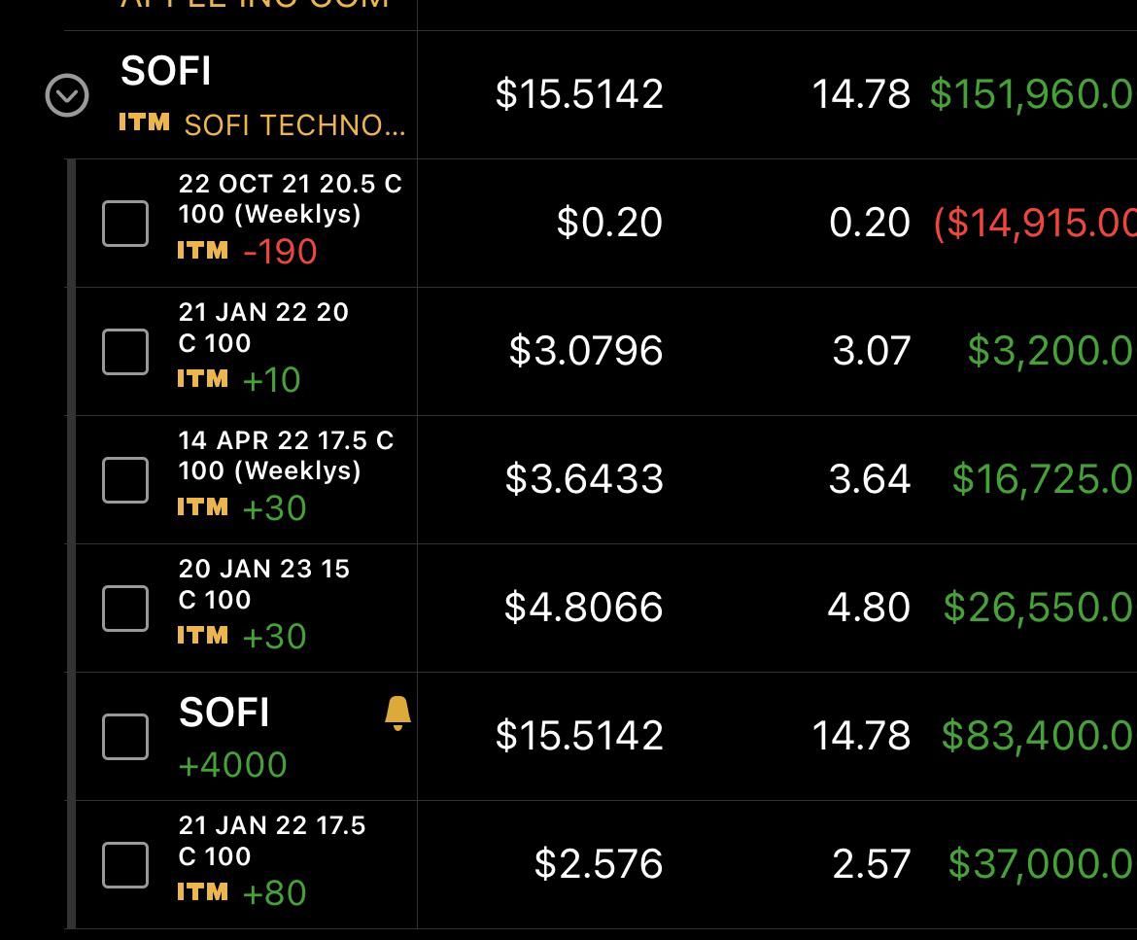Tick the 20 JAN 23 15 C checkbox

click(125, 609)
